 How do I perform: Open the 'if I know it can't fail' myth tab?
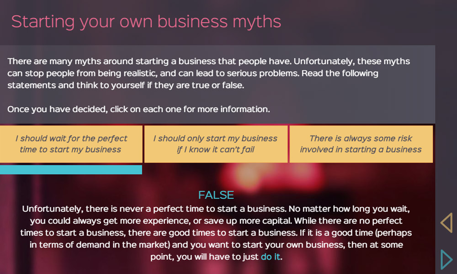coord(216,144)
